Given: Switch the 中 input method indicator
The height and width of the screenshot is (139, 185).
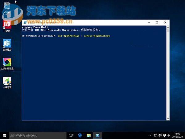Looking at the screenshot, I should click(x=169, y=136).
